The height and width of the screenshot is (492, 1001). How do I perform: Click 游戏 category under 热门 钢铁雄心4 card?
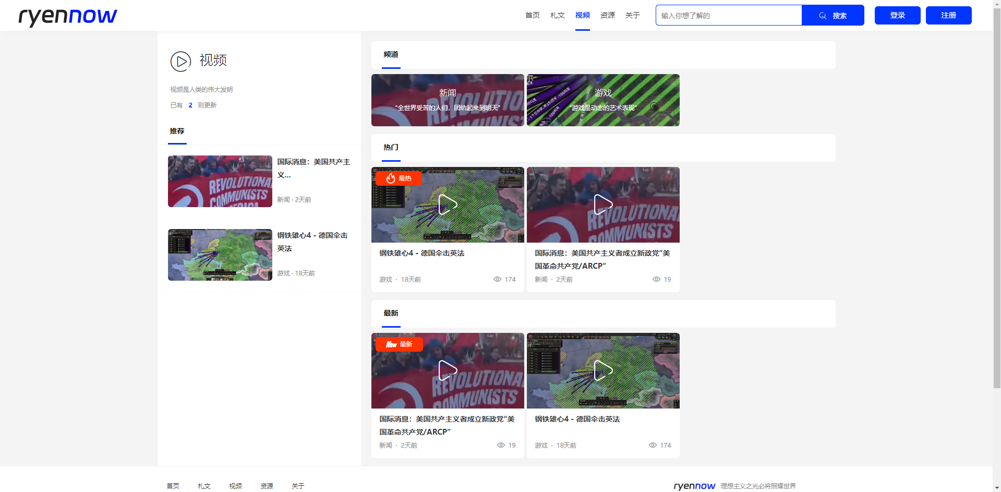[x=385, y=280]
